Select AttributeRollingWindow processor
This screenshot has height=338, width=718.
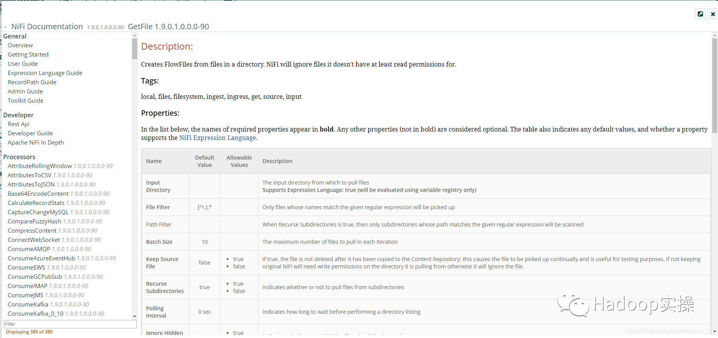[40, 166]
